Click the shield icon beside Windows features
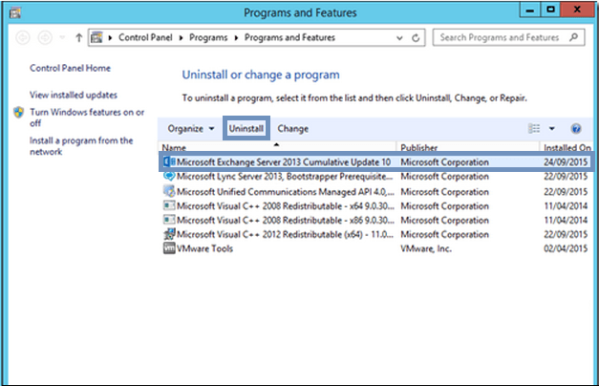This screenshot has width=599, height=386. pyautogui.click(x=18, y=113)
